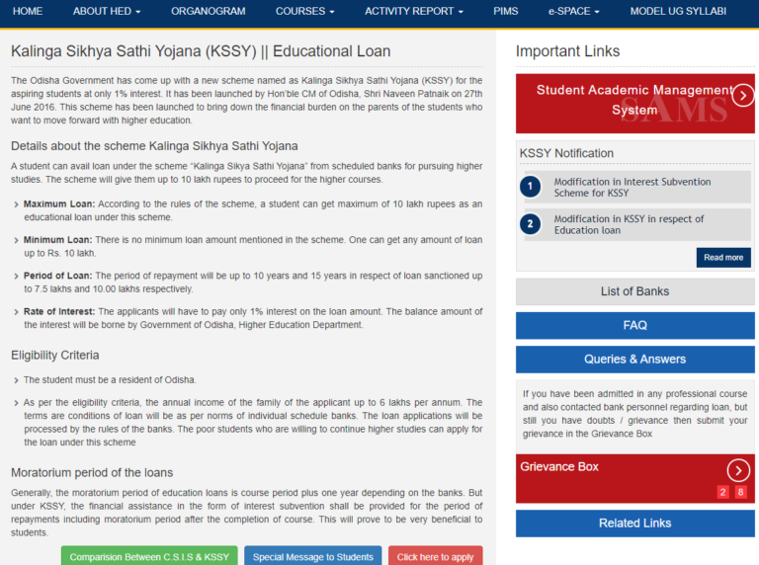Click the red '8' pager box
759x565 pixels.
tap(740, 492)
